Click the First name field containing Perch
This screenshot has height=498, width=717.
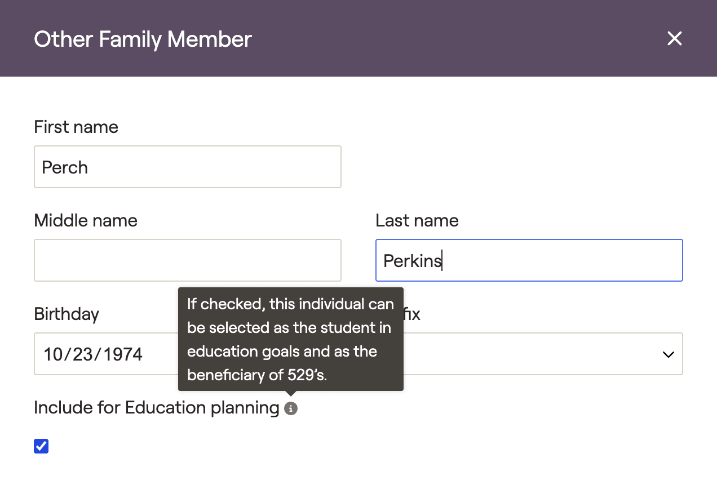pos(187,167)
